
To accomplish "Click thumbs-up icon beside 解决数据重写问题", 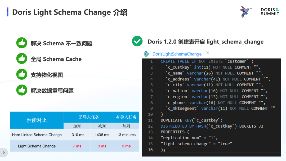I will [x=22, y=90].
